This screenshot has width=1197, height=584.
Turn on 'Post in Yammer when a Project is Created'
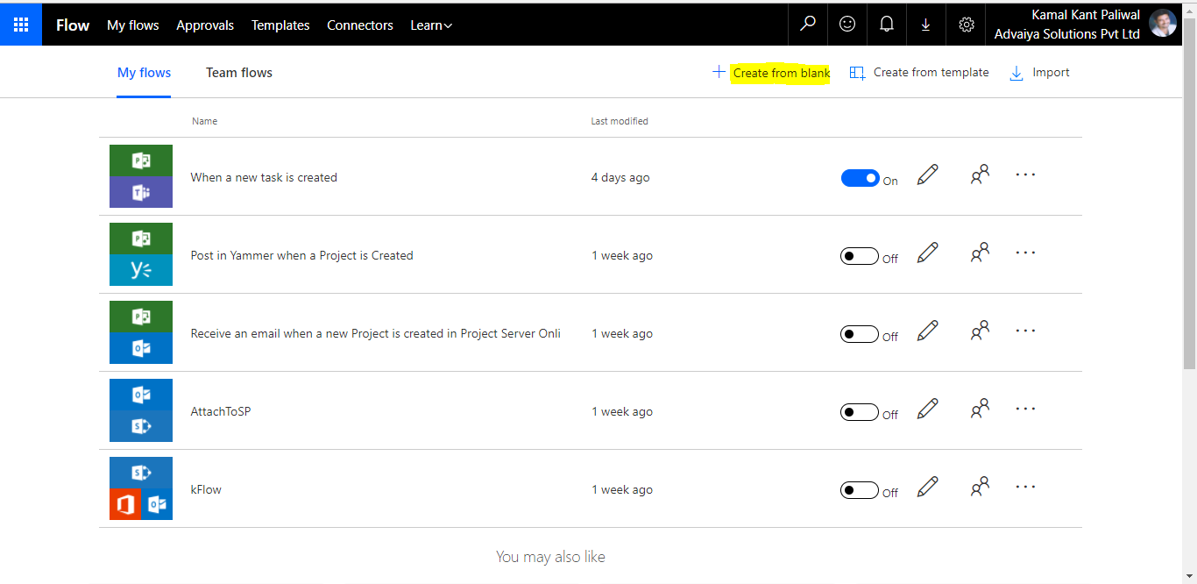860,256
